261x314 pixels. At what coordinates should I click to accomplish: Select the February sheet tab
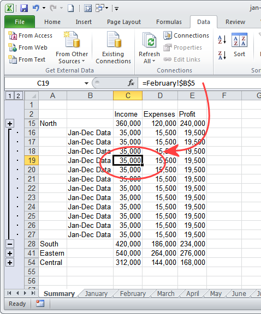pos(133,294)
